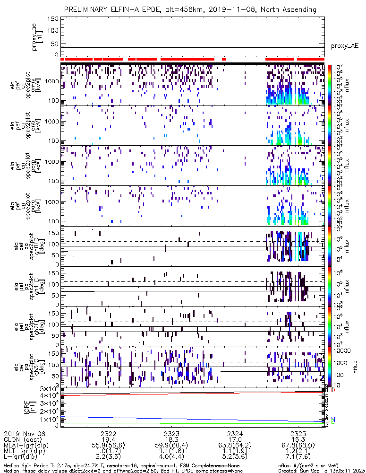
Task: Select the proxy_AE legend label
Action: coord(345,46)
